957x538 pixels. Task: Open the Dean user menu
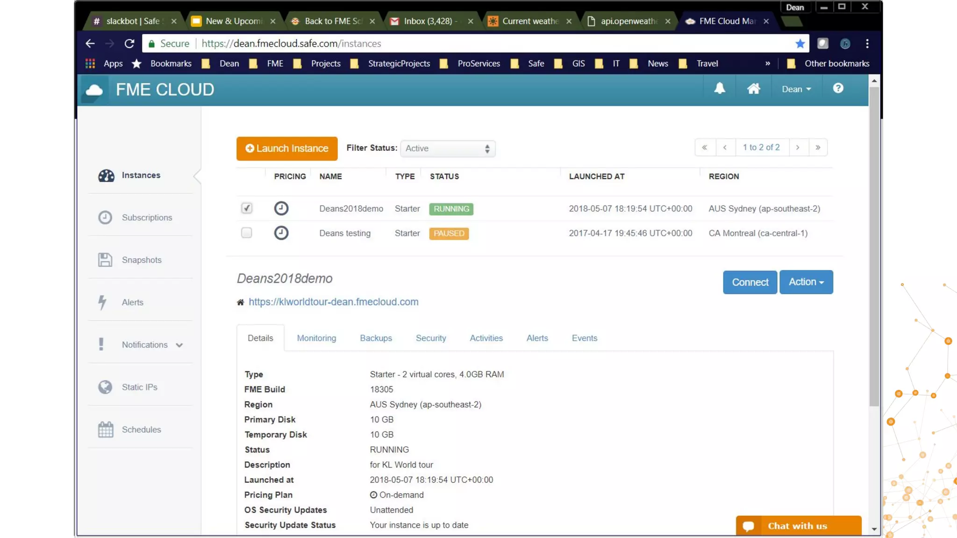[x=796, y=89]
